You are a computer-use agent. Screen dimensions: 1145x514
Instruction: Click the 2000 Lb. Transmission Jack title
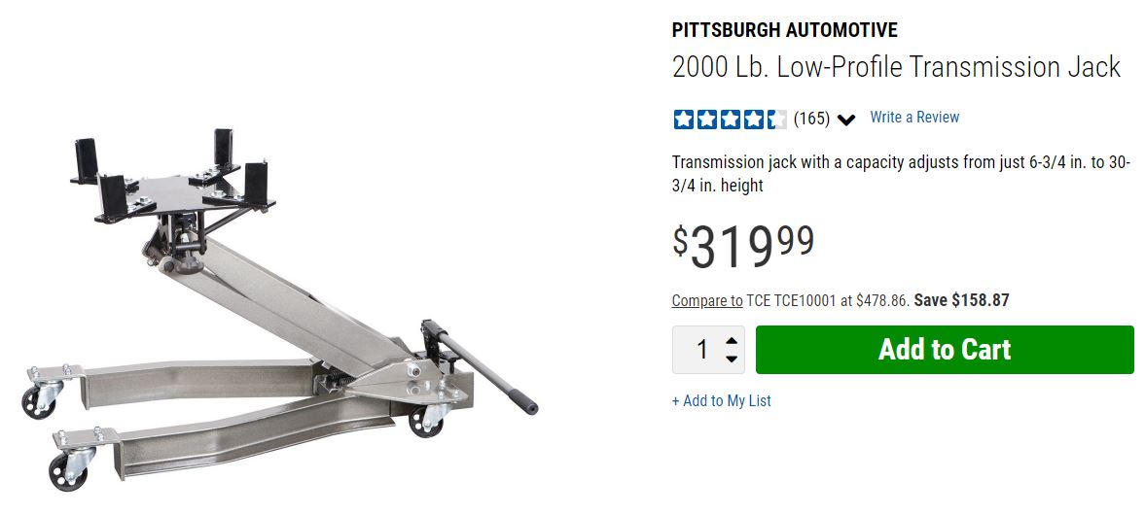896,68
